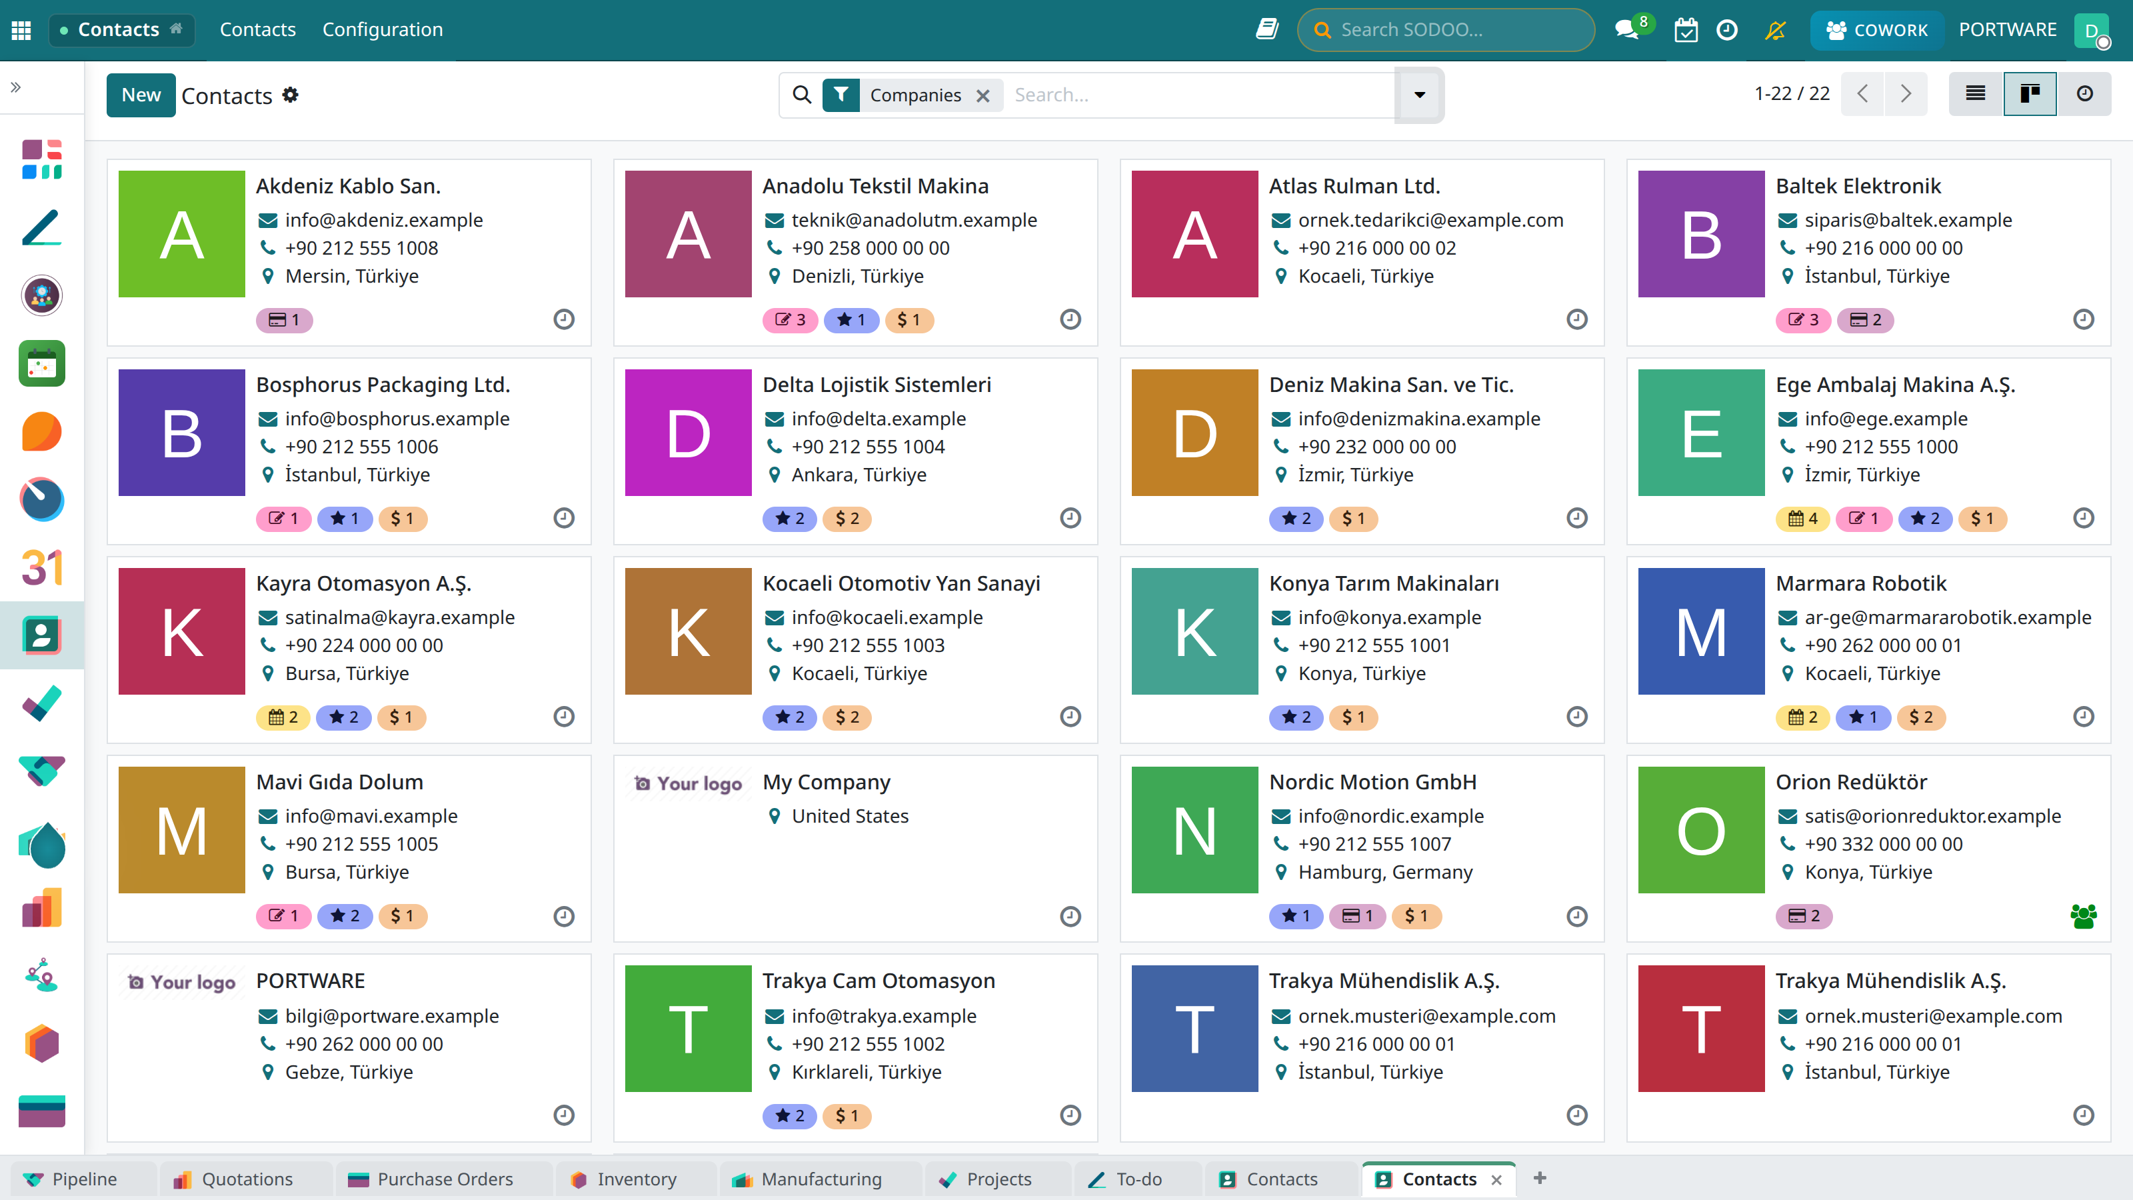
Task: Open Akdeniz Kablo San. activity clock
Action: tap(564, 319)
